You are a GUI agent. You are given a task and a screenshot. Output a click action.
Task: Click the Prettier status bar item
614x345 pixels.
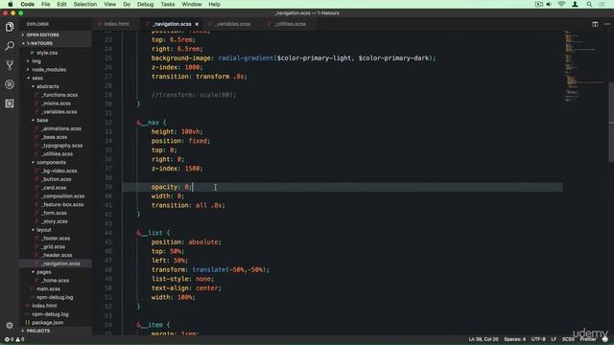click(x=587, y=339)
